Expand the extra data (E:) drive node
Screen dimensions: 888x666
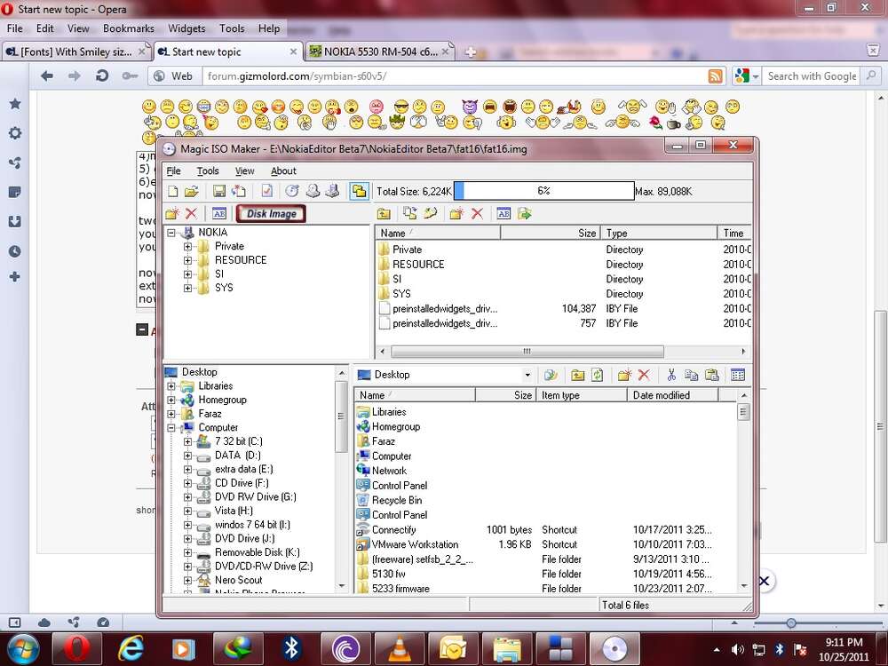tap(187, 470)
